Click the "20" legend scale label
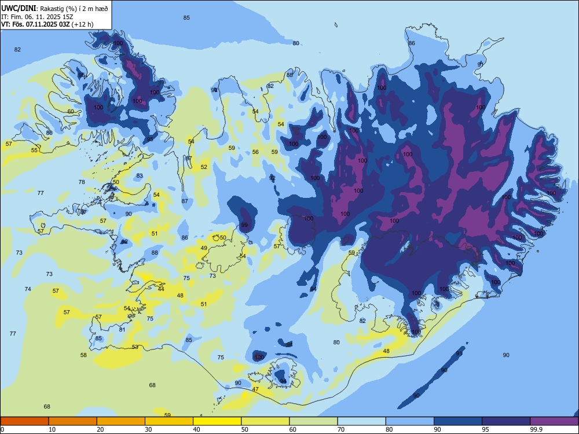 [x=100, y=429]
